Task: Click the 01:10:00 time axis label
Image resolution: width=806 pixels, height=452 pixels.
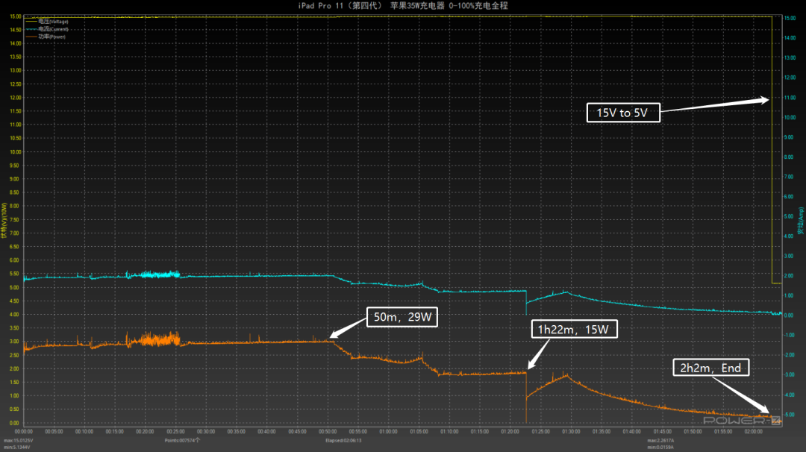Action: click(x=449, y=432)
